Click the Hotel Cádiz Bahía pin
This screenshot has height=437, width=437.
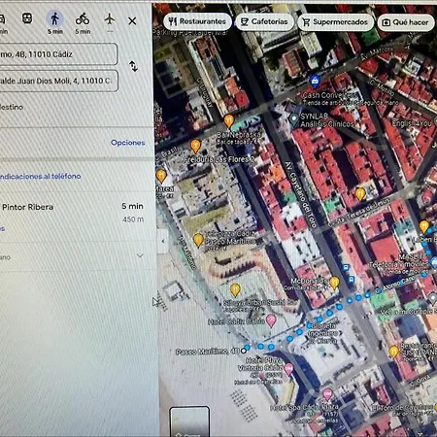[x=271, y=320]
